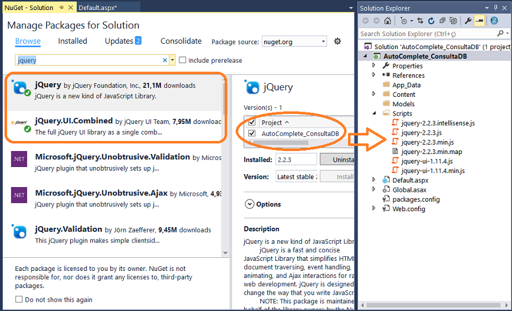The image size is (512, 311).
Task: Select the AutoComplete_ConsultaDB project node
Action: tap(425, 56)
